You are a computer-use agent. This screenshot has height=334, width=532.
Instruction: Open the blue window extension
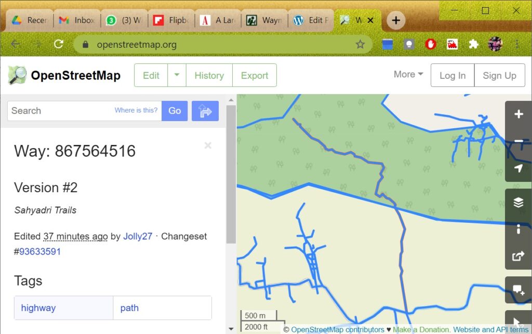coord(388,44)
